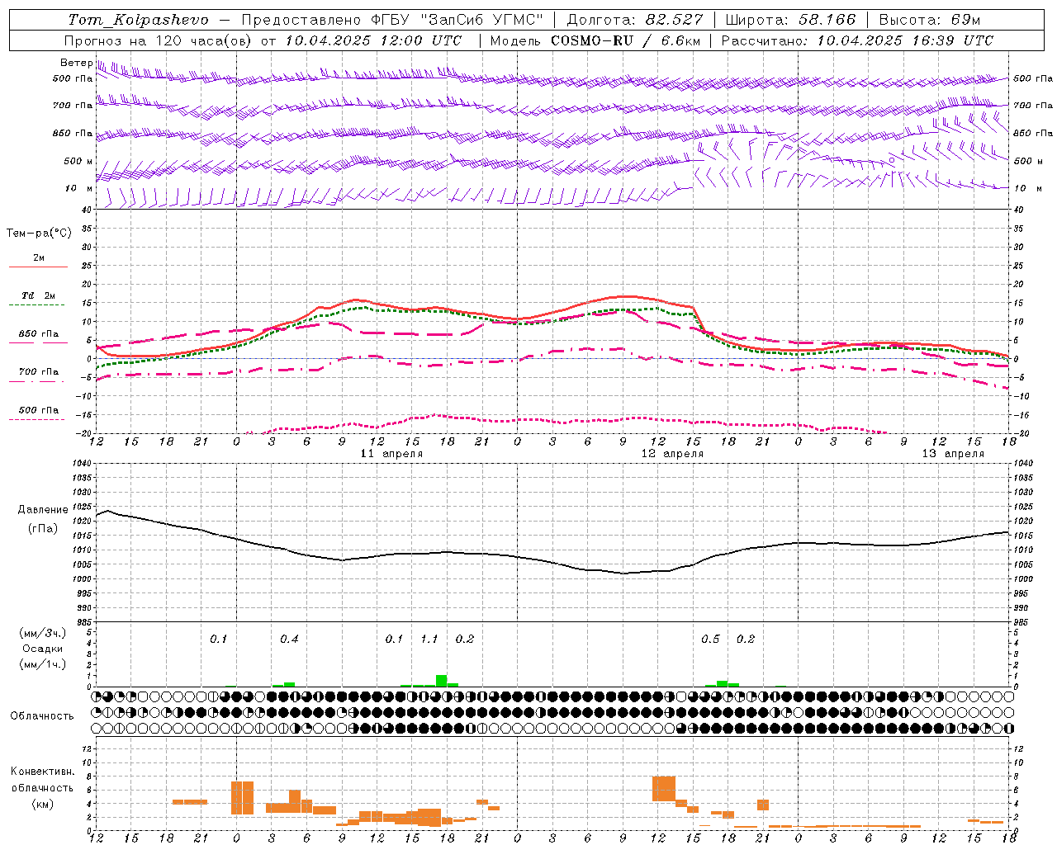Click the Облачность row label
Viewport: 1057px width, 845px height.
coord(42,716)
